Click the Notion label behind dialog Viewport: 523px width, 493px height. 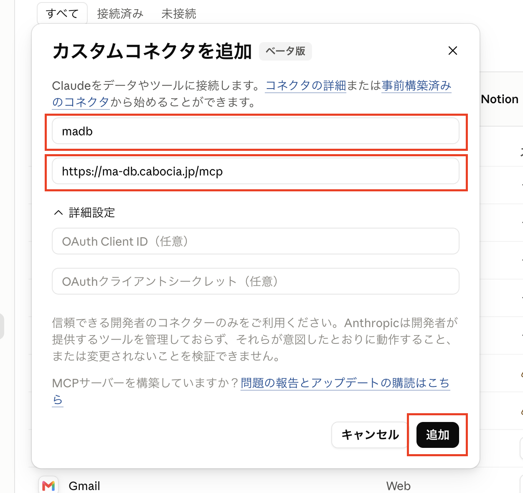pos(500,99)
